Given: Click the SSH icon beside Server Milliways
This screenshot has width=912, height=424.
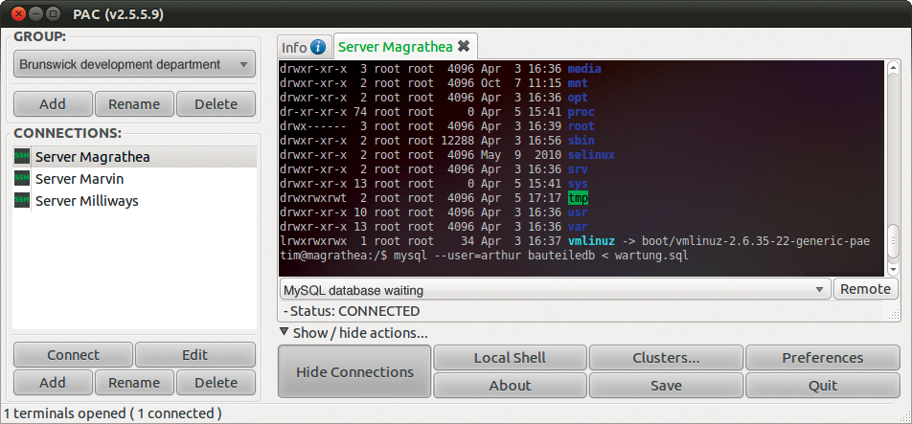Looking at the screenshot, I should click(x=22, y=201).
